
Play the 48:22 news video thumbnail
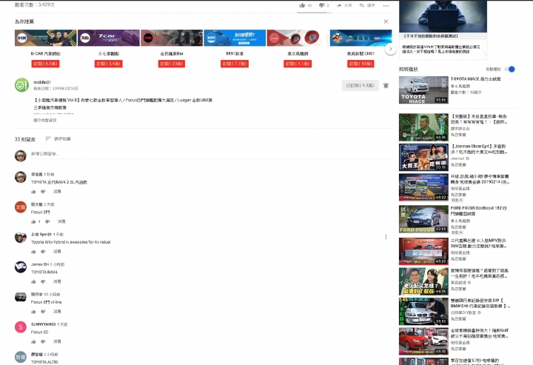423,187
